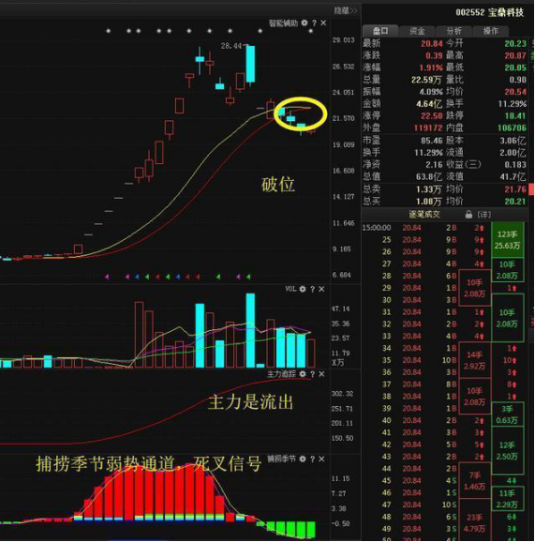
Task: Click the 最低 value 20.05
Action: click(515, 68)
